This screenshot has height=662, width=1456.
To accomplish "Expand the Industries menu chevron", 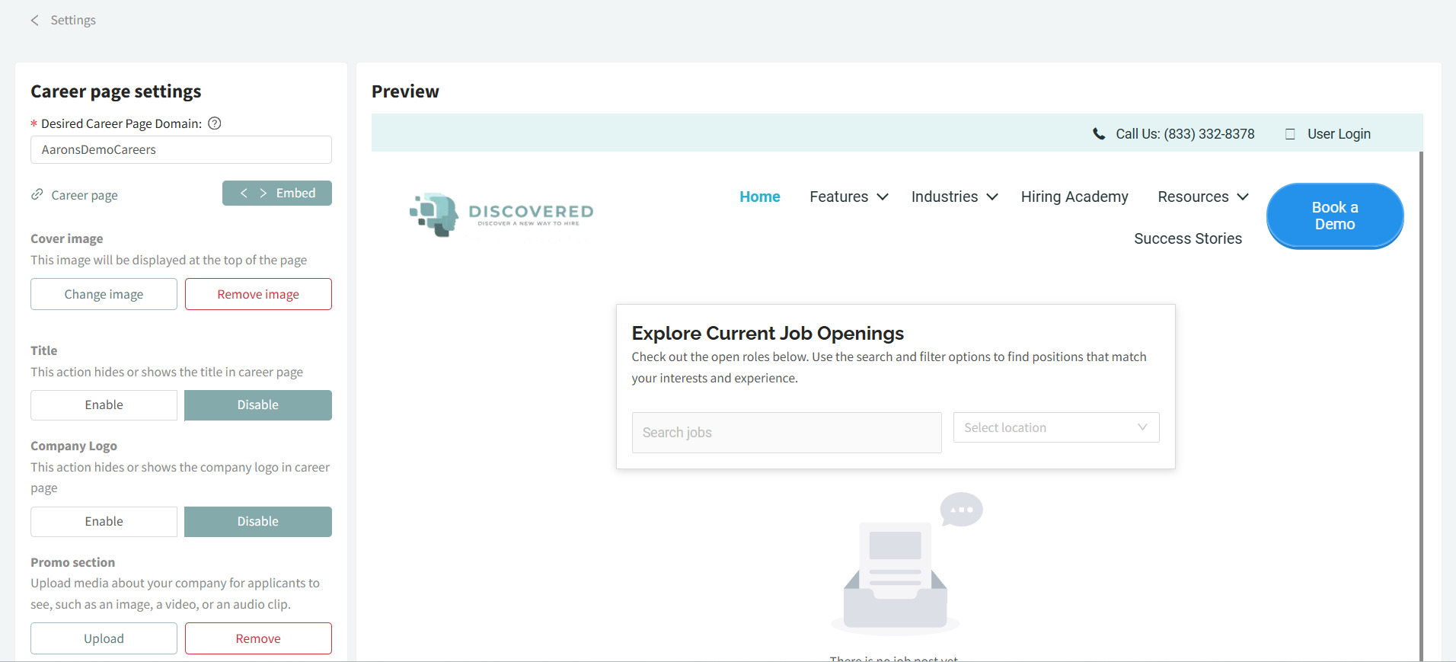I will (992, 197).
